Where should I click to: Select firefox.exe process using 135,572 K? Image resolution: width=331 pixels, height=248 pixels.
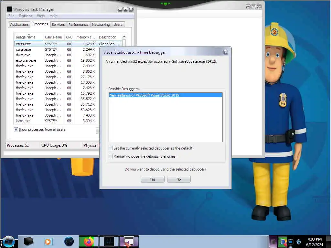point(57,99)
